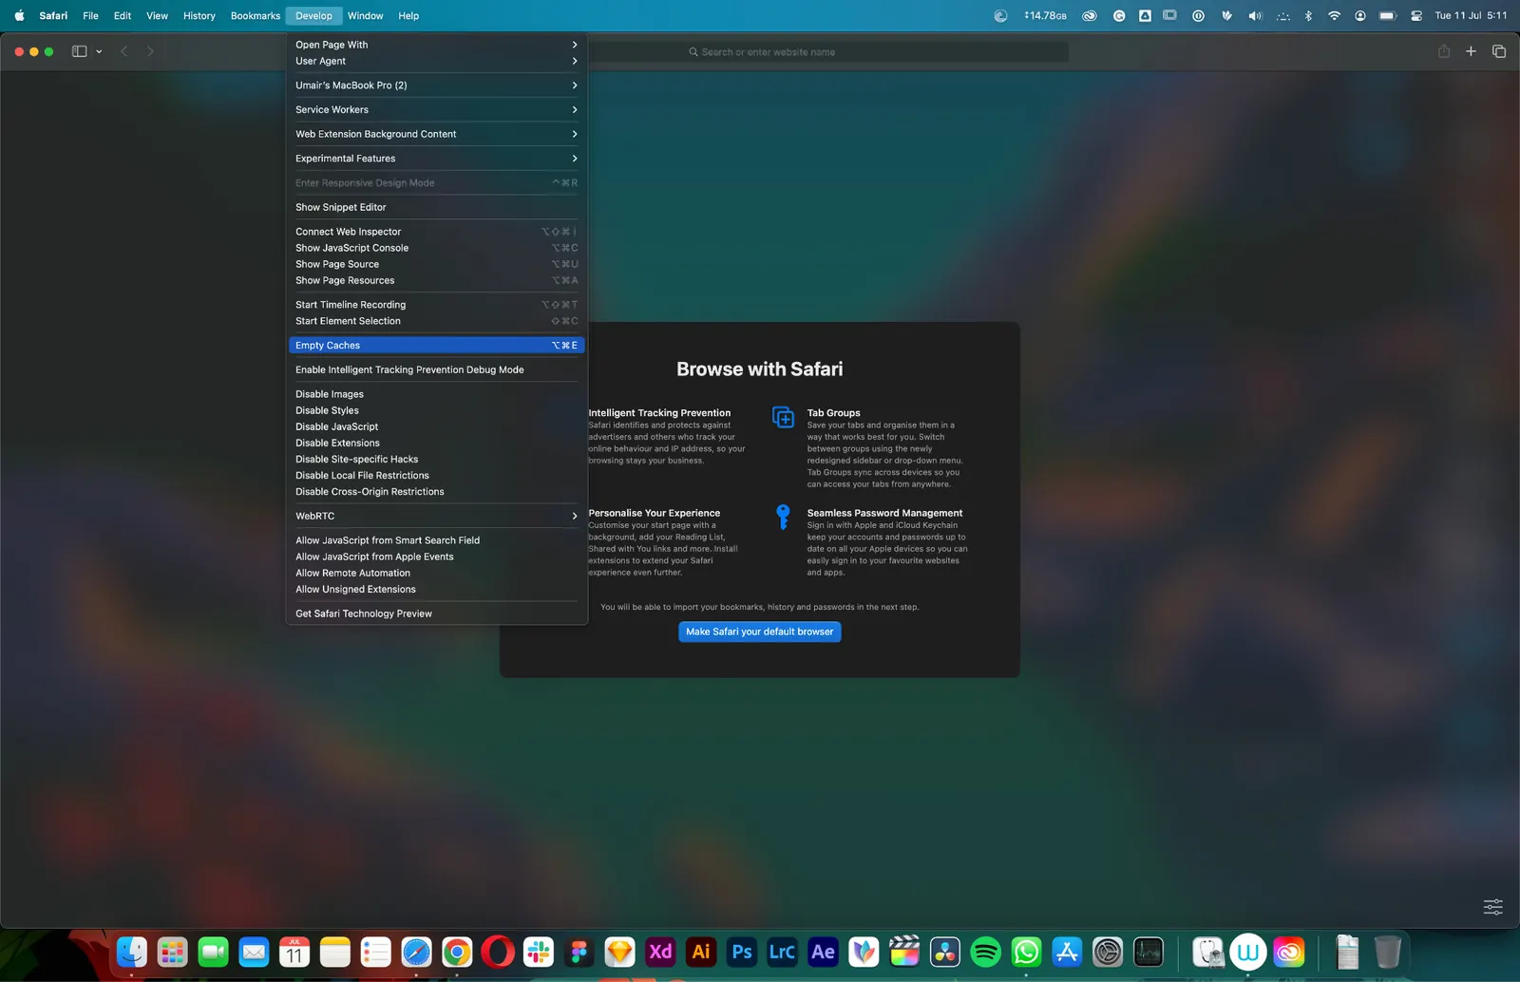Click Make Safari your default browser button
Viewport: 1520px width, 982px height.
click(x=760, y=632)
